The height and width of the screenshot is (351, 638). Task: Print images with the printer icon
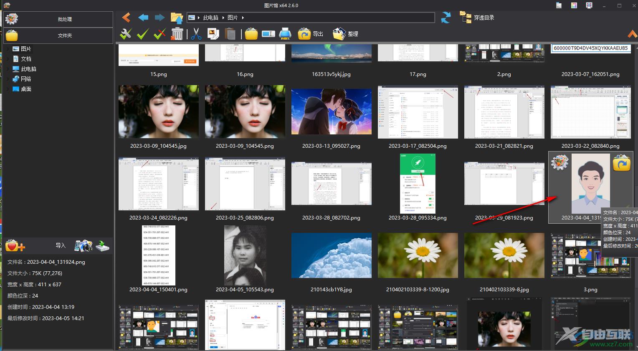coord(285,34)
